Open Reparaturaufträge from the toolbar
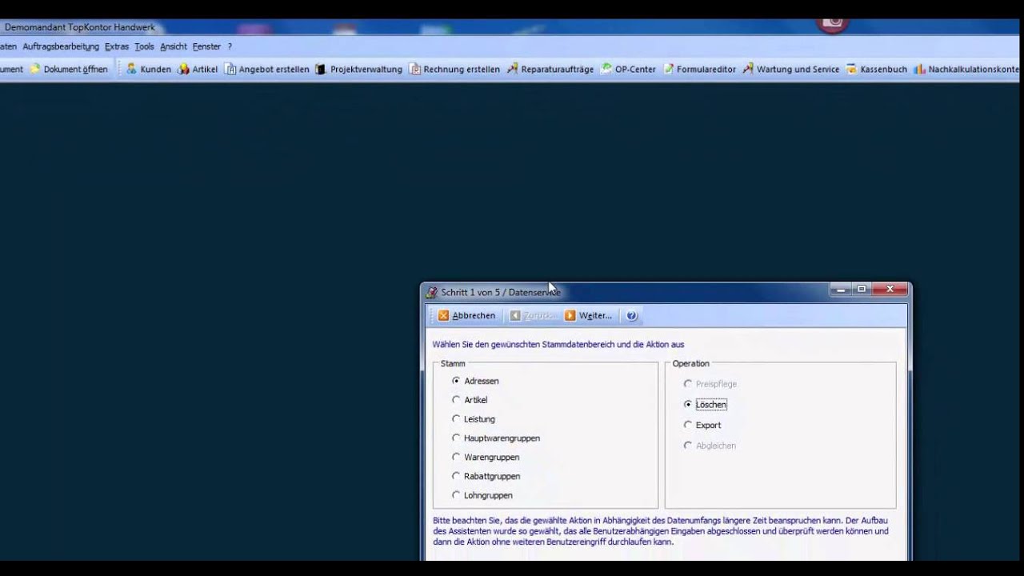 [x=550, y=70]
